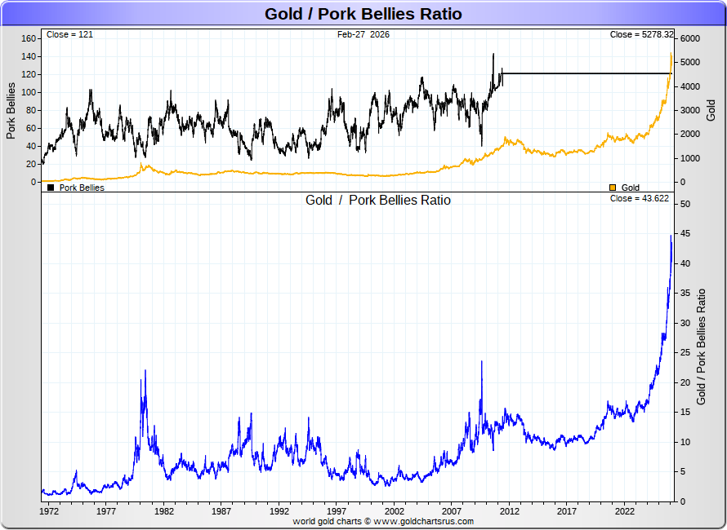The image size is (727, 530).
Task: Click the 50 tick on ratio axis
Action: [x=685, y=204]
